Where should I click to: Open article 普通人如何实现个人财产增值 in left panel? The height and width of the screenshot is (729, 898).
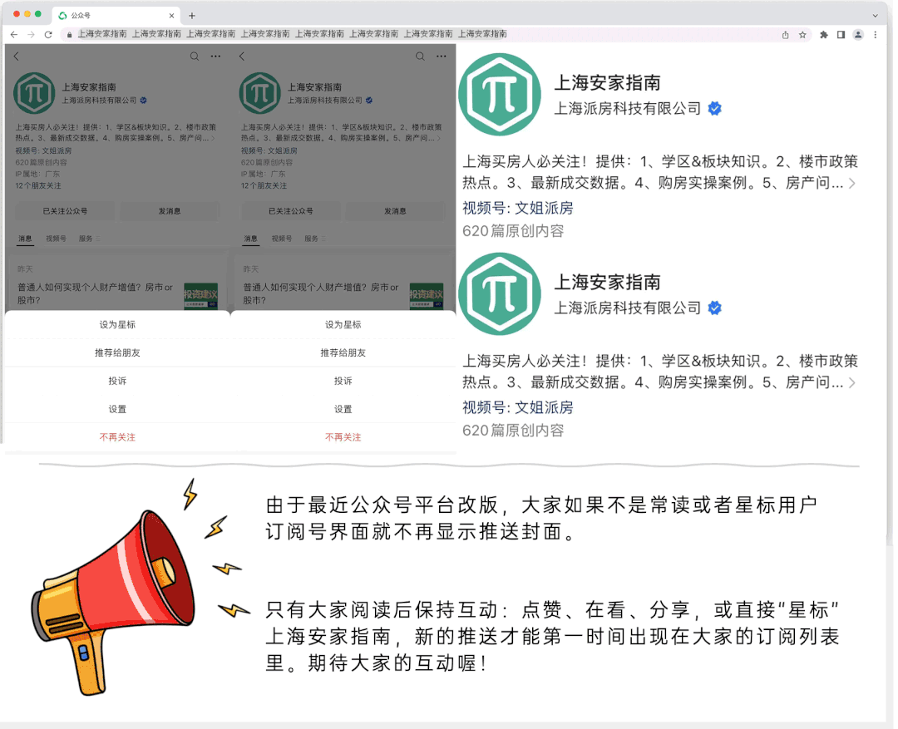pyautogui.click(x=95, y=293)
